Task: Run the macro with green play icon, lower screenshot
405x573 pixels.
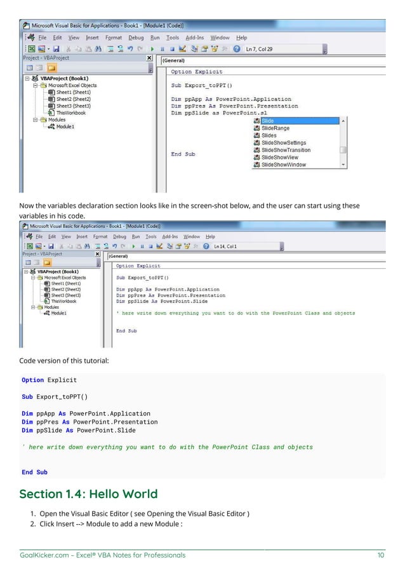Action: coord(134,246)
